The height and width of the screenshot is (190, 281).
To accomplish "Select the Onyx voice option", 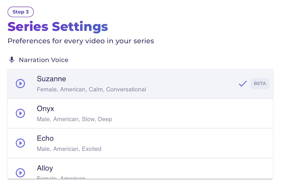I will coord(140,113).
